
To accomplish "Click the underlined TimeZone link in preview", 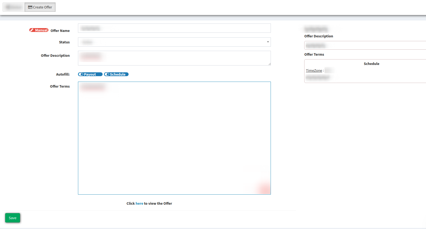I will (314, 70).
